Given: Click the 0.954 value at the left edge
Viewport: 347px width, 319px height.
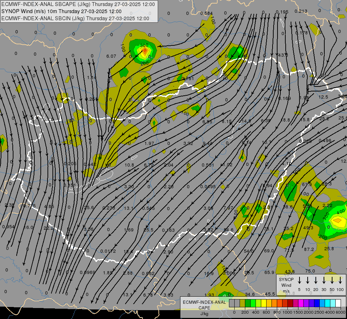Looking at the screenshot, I should [9, 227].
